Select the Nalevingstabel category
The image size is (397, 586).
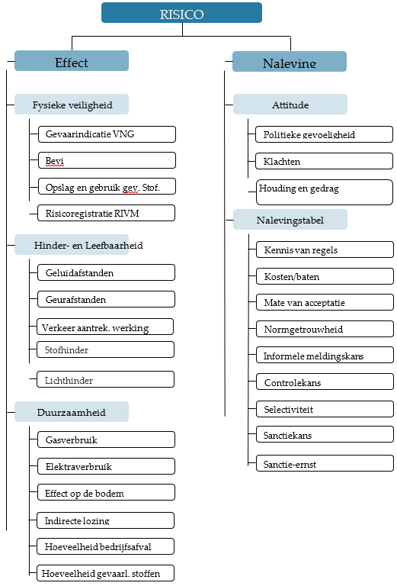(290, 220)
